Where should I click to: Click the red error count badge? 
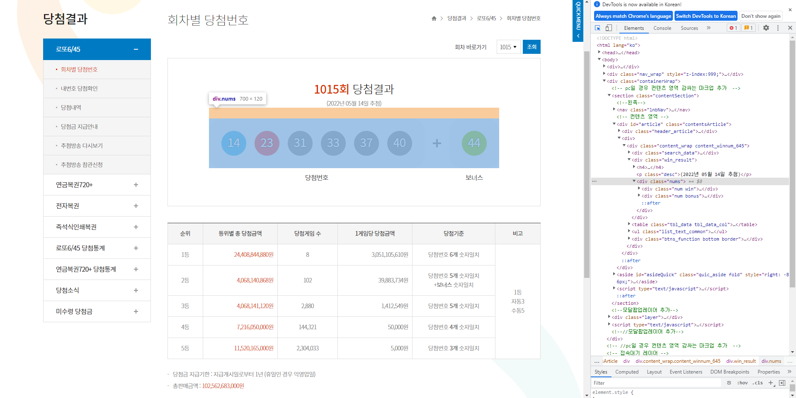pos(733,28)
